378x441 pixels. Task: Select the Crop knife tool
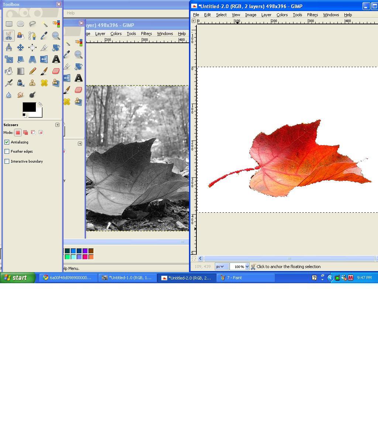(44, 48)
